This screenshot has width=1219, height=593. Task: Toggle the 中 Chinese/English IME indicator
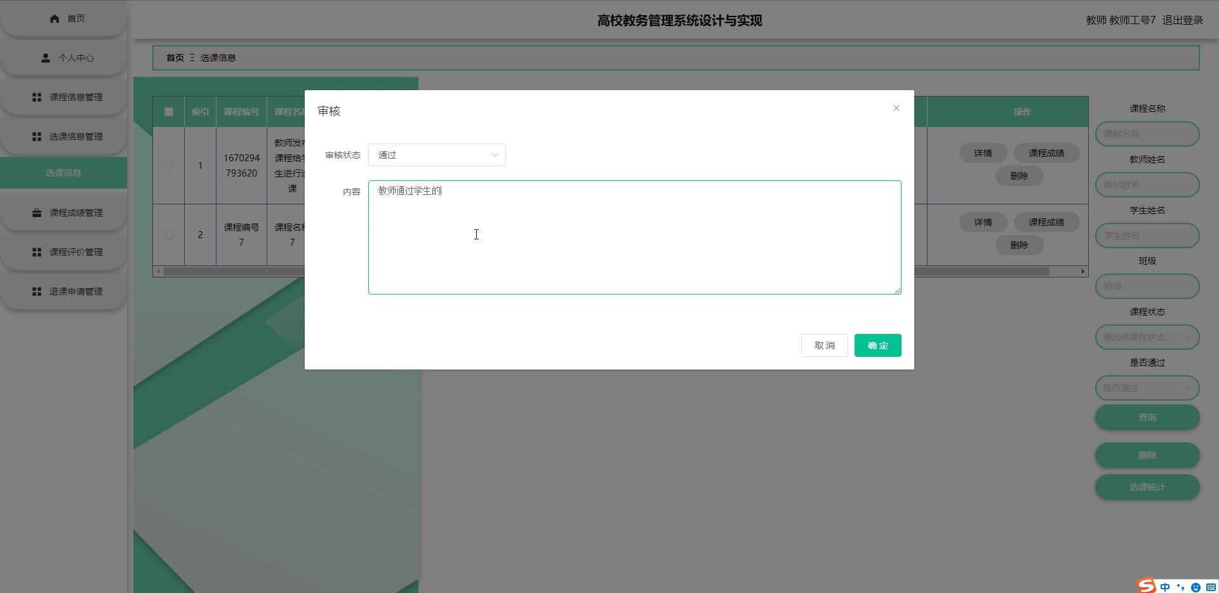tap(1165, 587)
